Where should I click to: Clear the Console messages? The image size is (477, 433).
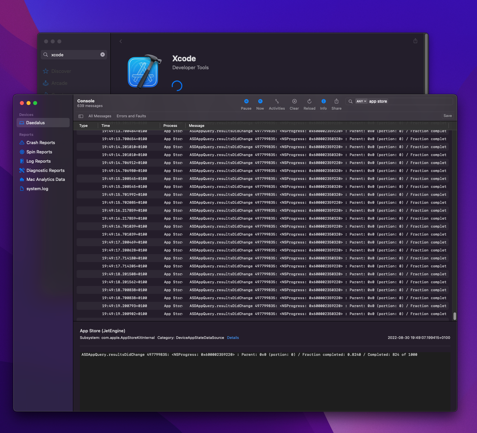(294, 101)
